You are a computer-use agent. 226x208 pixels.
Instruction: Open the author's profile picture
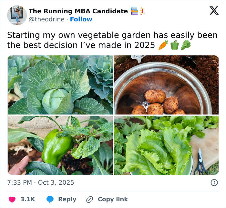(x=17, y=15)
